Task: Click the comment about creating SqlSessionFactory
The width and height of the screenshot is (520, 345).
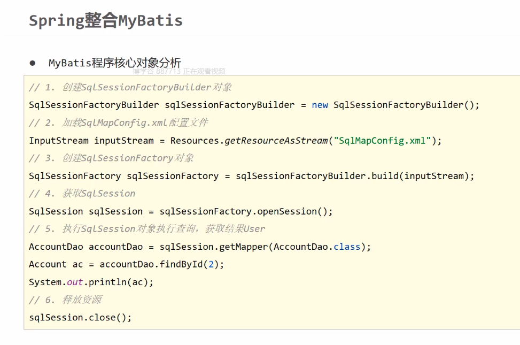Action: point(111,158)
